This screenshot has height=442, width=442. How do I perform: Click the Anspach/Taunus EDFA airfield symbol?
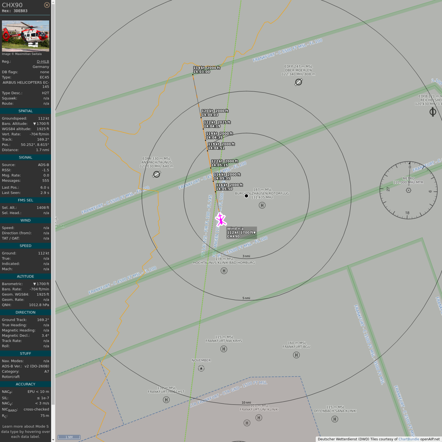click(157, 174)
